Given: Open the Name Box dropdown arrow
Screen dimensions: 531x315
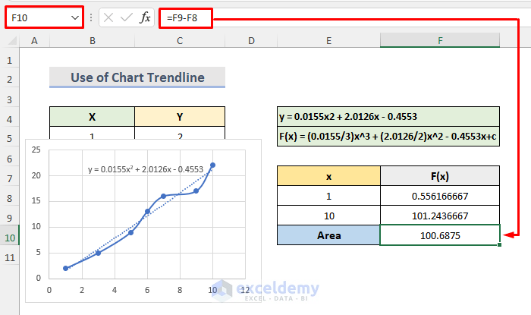Looking at the screenshot, I should pos(75,17).
